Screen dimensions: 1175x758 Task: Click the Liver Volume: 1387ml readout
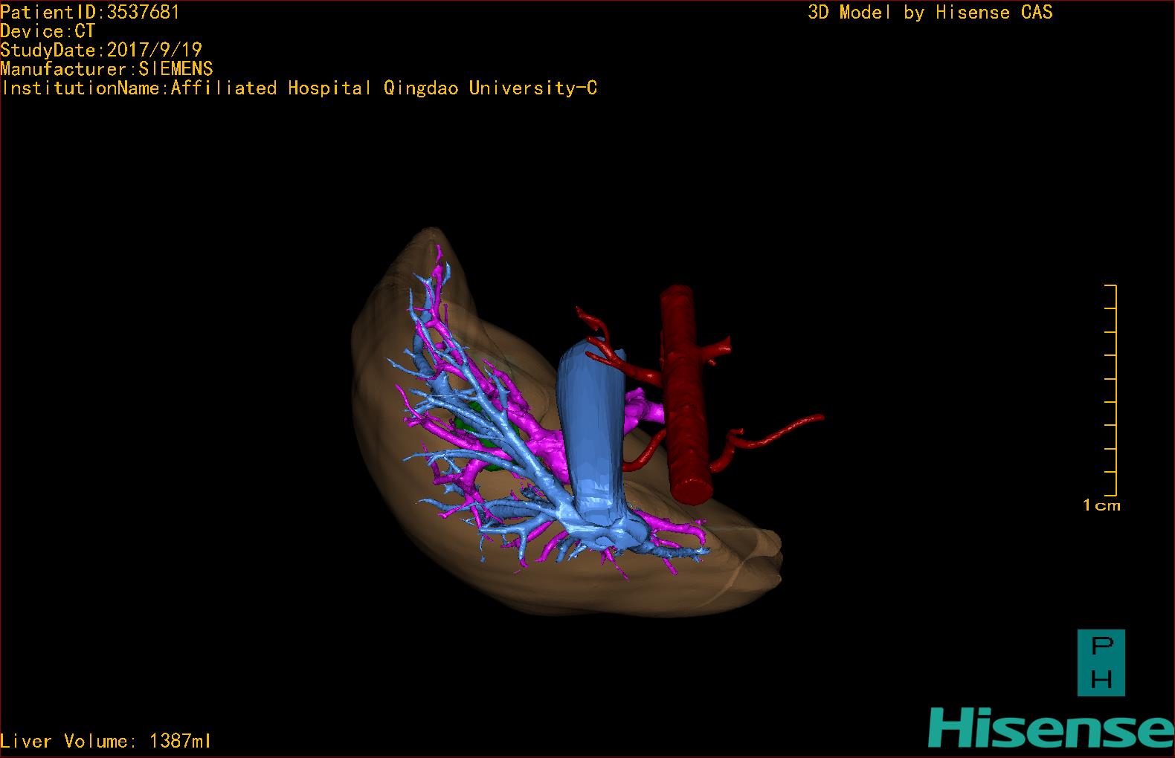[x=106, y=741]
